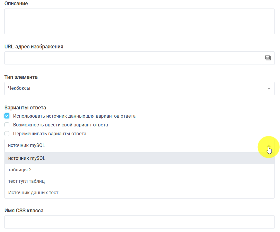Click the arrow on the Тип элемента selector
The height and width of the screenshot is (232, 280).
pyautogui.click(x=268, y=88)
